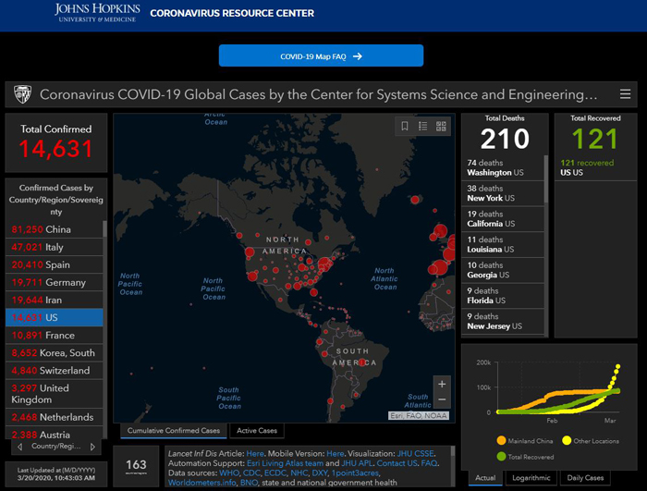Viewport: 647px width, 491px height.
Task: Open the hamburger menu in dashboard header
Action: (625, 94)
